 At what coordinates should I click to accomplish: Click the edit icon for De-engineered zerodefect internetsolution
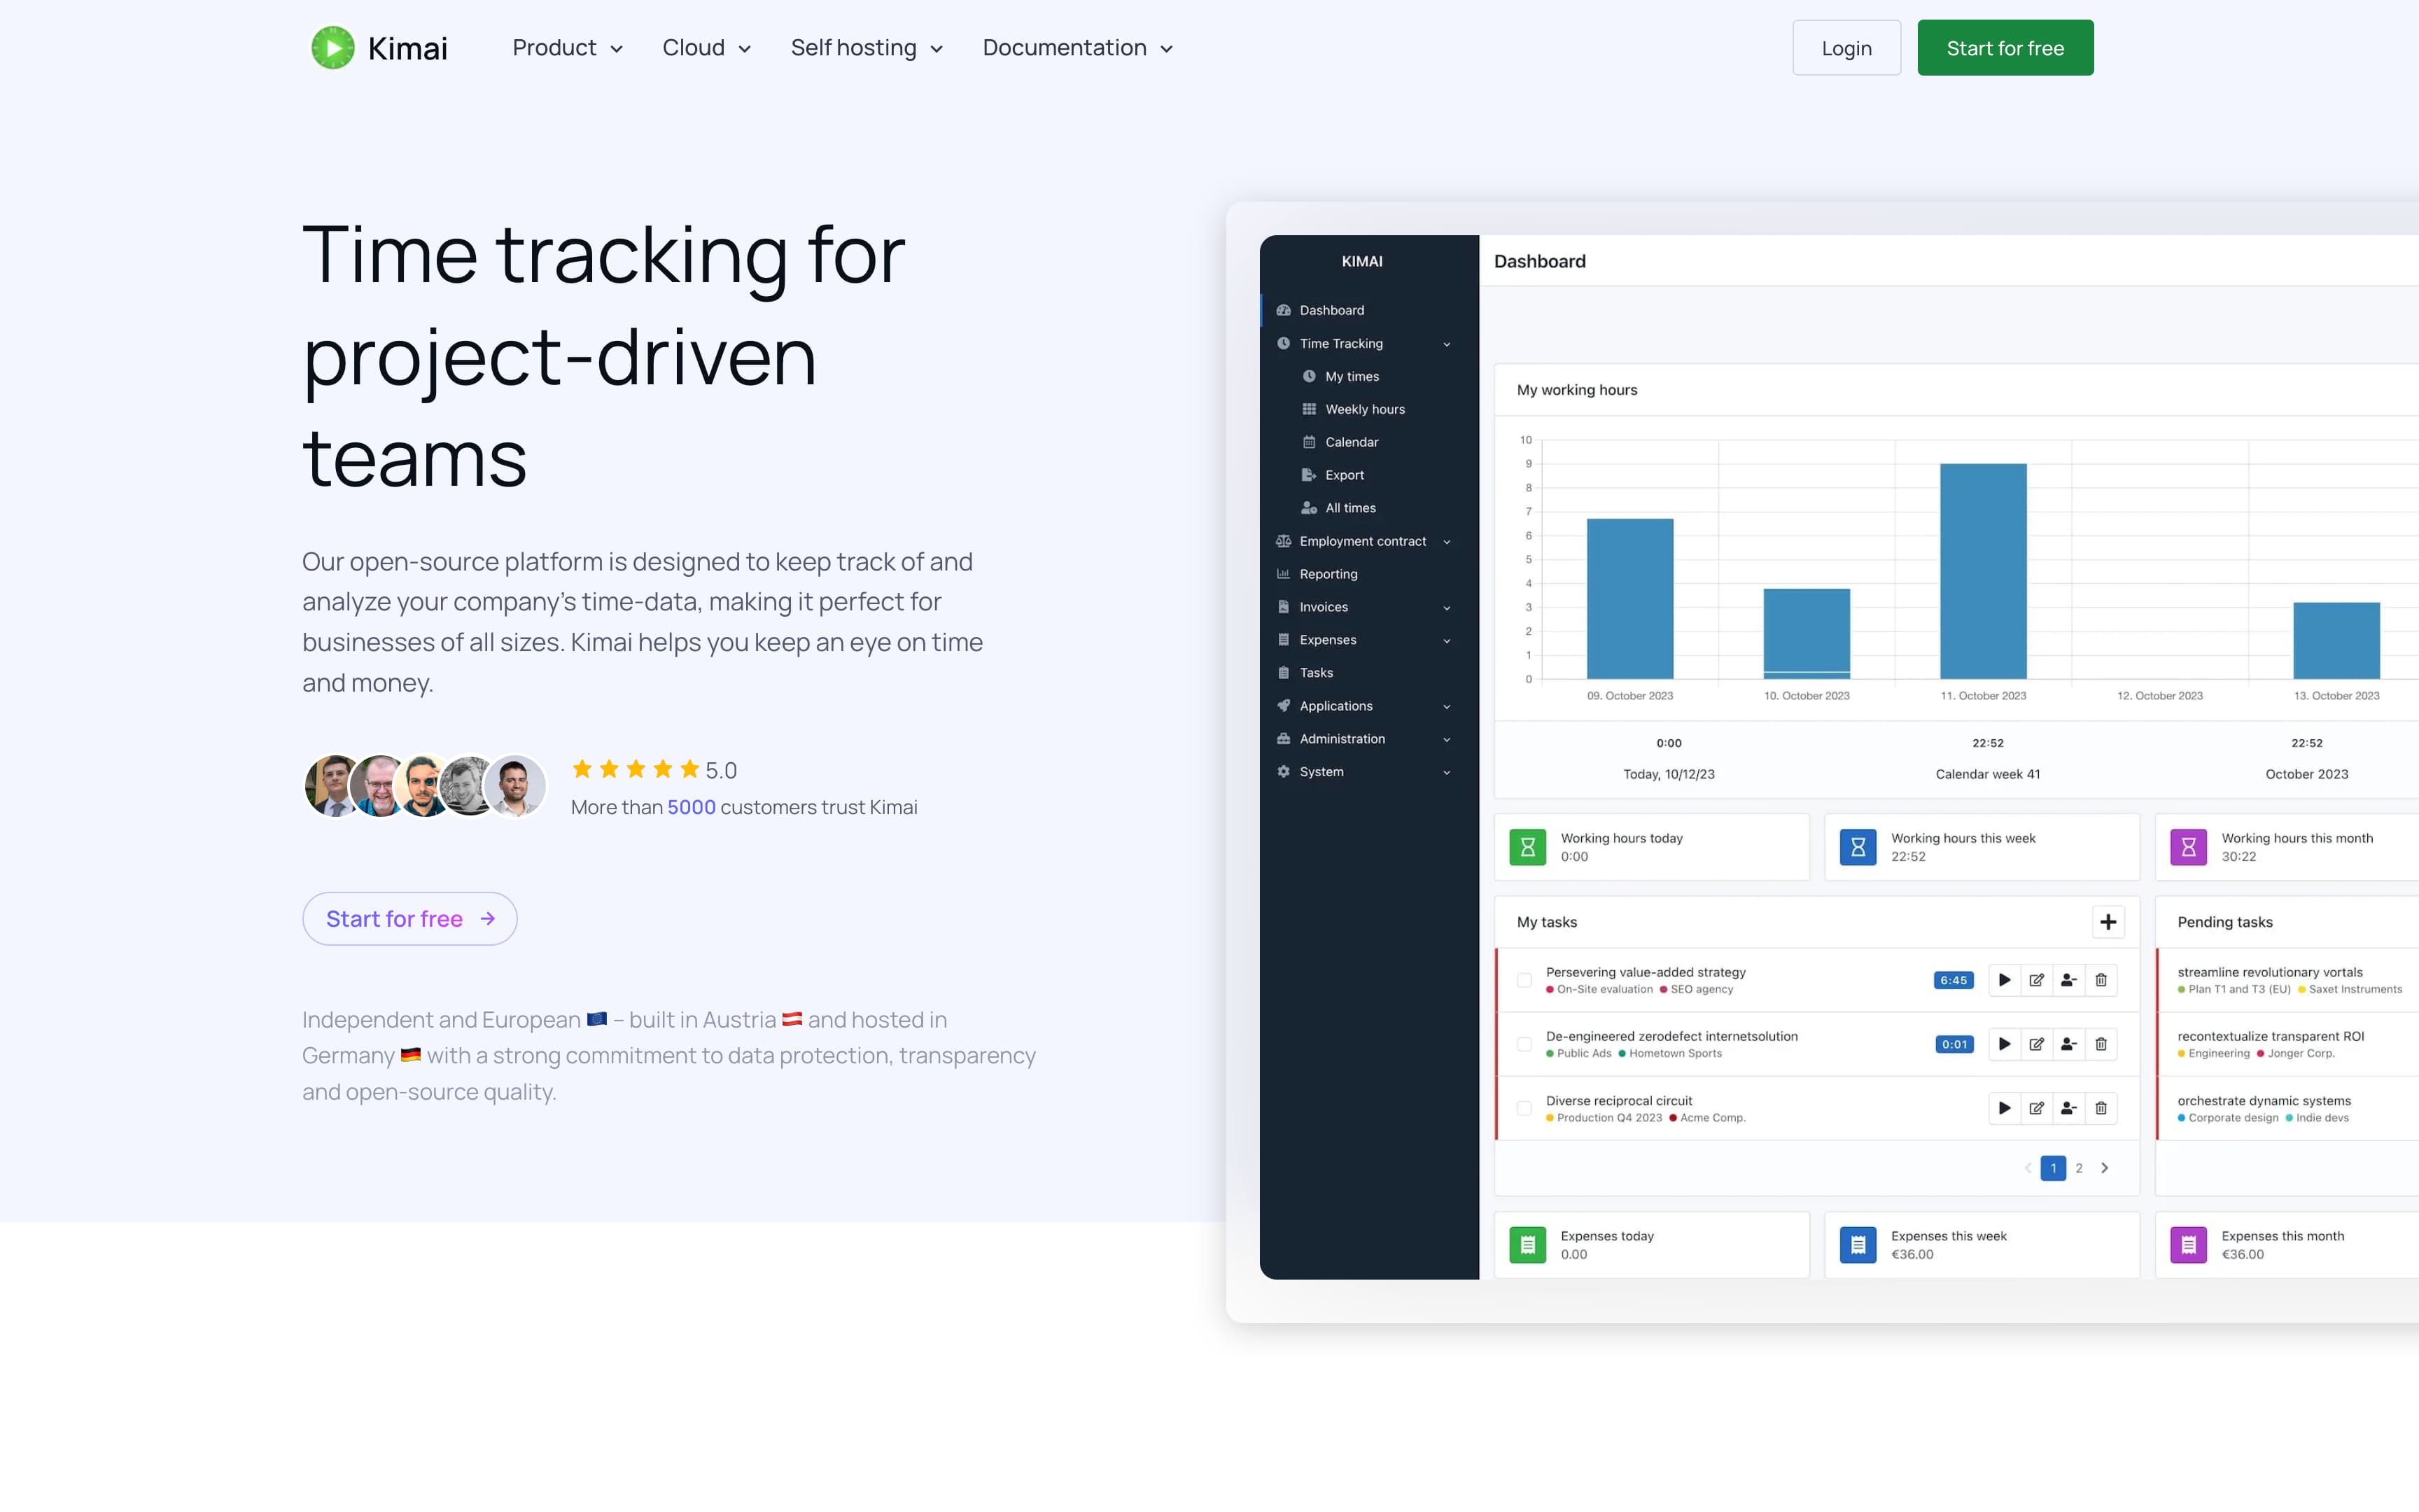click(x=2036, y=1044)
